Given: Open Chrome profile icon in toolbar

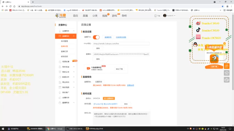Looking at the screenshot, I should (x=227, y=6).
